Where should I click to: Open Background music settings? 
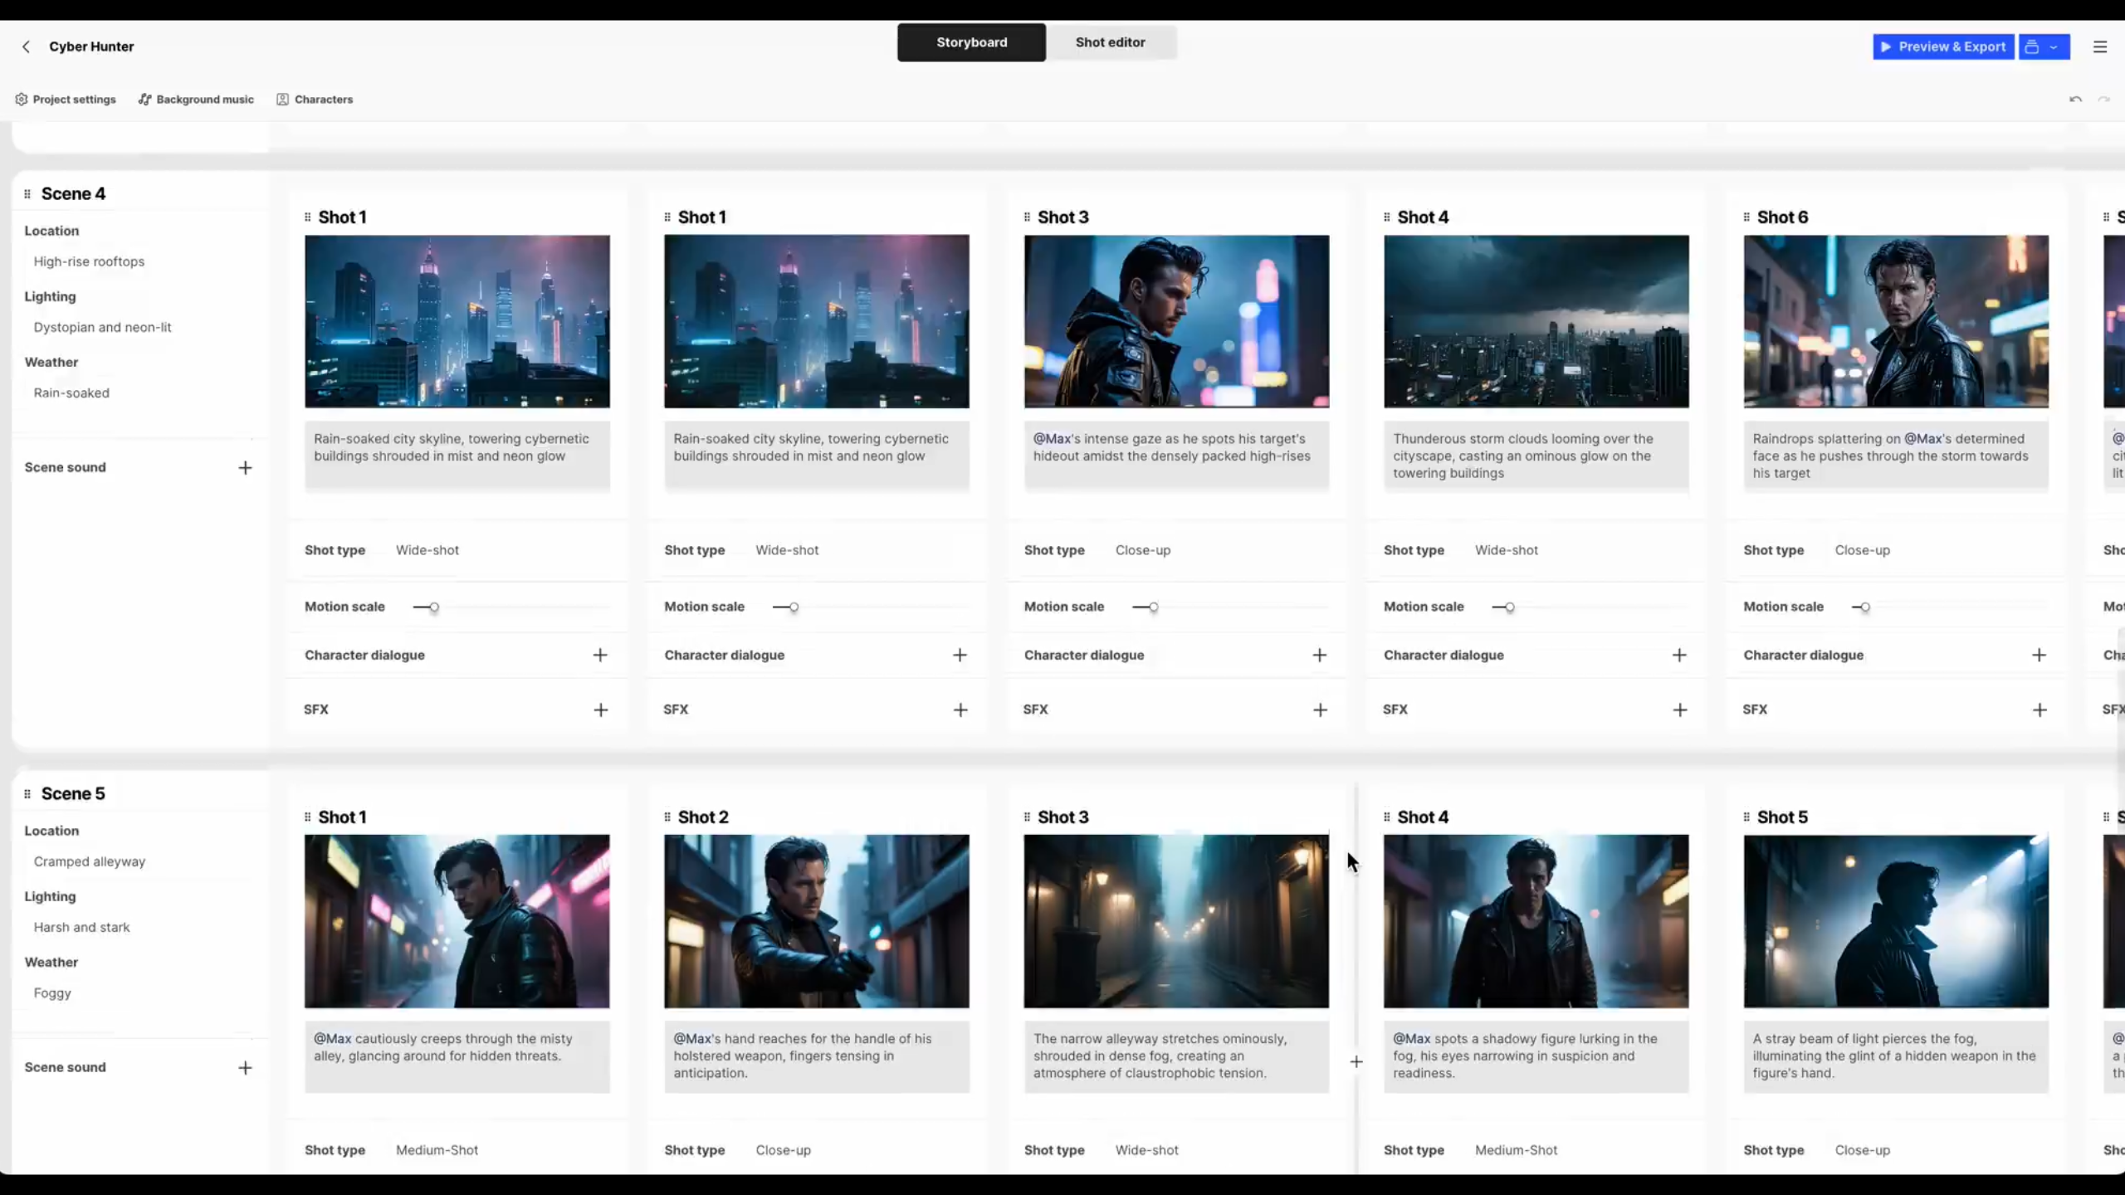point(196,100)
